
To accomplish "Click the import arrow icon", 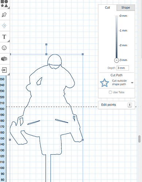I will click(4, 70).
